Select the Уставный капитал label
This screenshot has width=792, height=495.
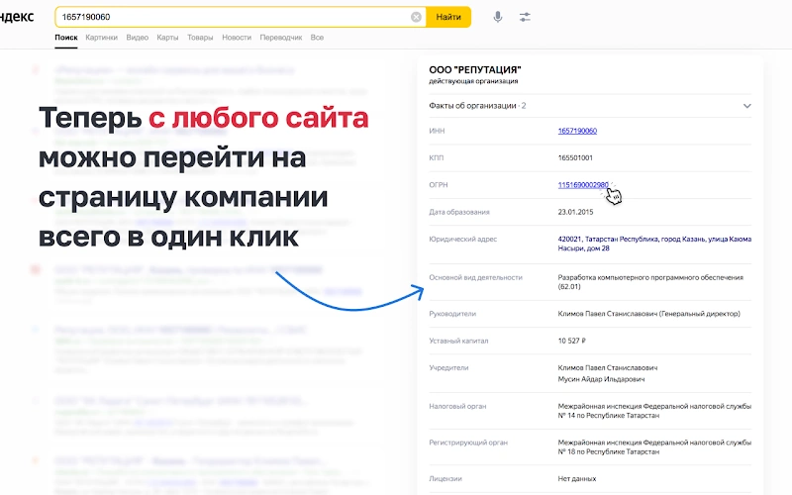[x=458, y=341]
